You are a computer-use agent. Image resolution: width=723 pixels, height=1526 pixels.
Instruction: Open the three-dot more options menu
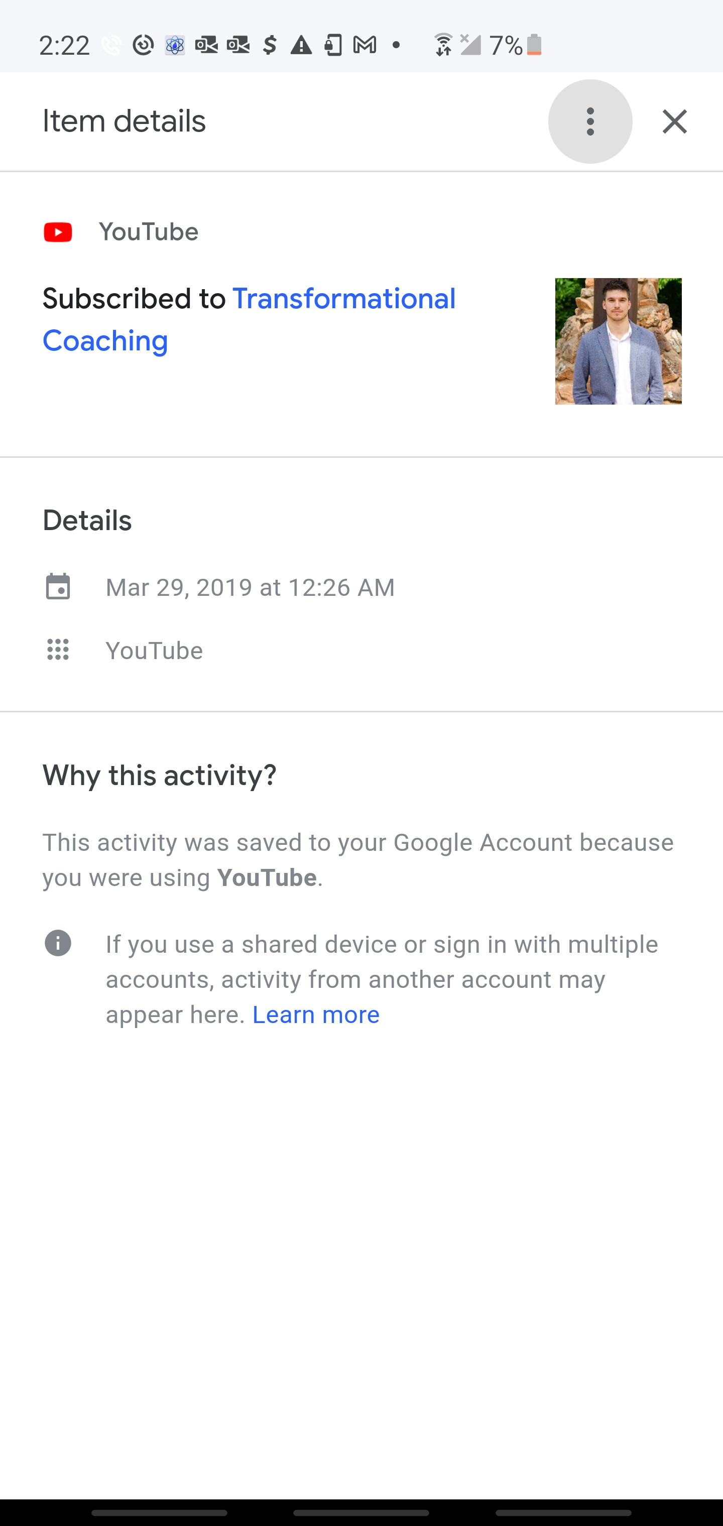(x=589, y=121)
